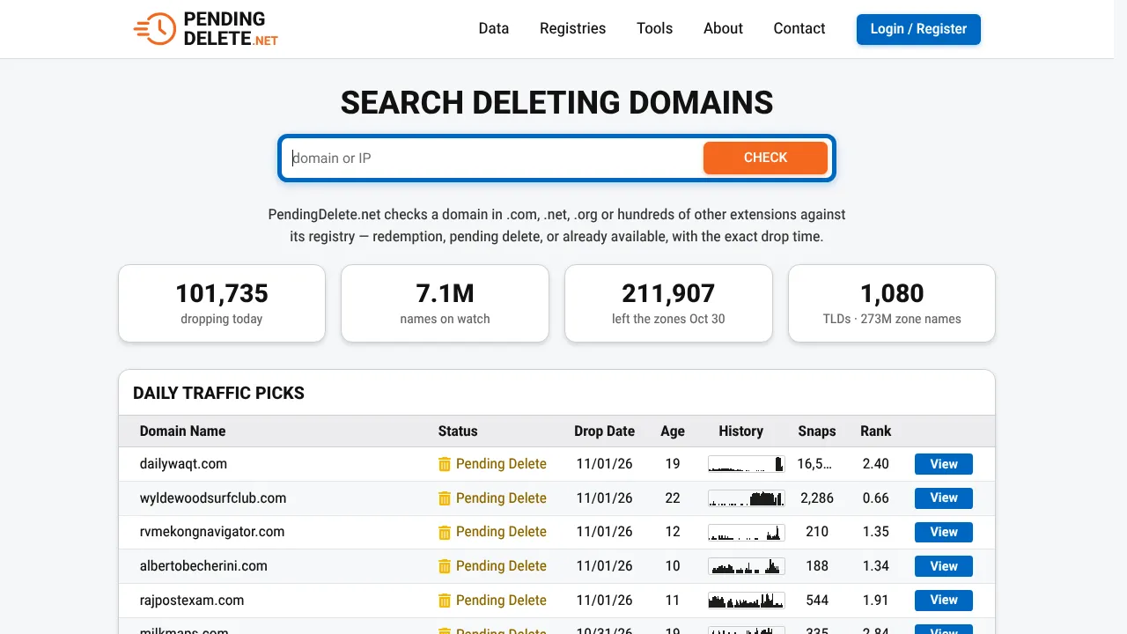Sort table by Domain Name column

pos(182,431)
